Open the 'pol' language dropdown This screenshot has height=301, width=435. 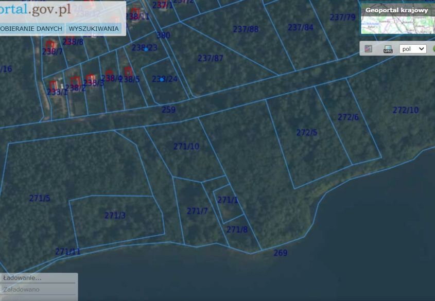(413, 49)
